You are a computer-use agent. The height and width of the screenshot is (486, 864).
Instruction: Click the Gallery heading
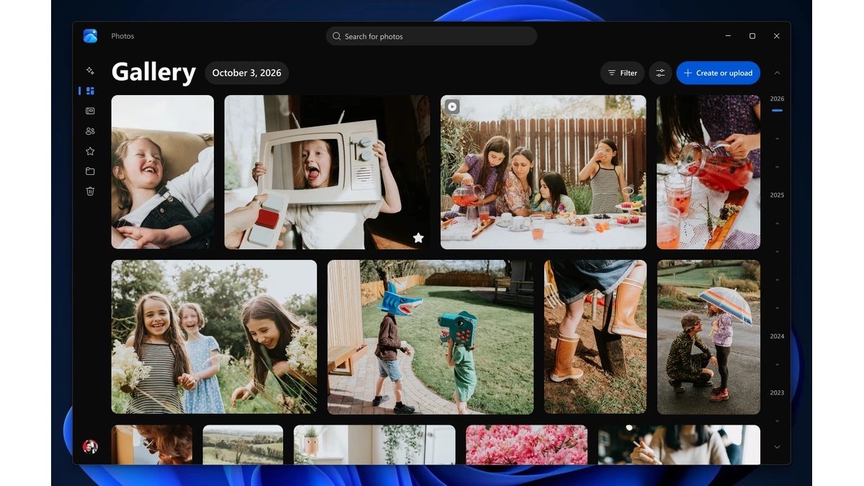tap(153, 73)
